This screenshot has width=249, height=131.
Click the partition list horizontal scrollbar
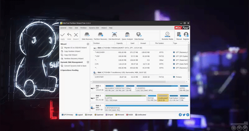pyautogui.click(x=129, y=82)
